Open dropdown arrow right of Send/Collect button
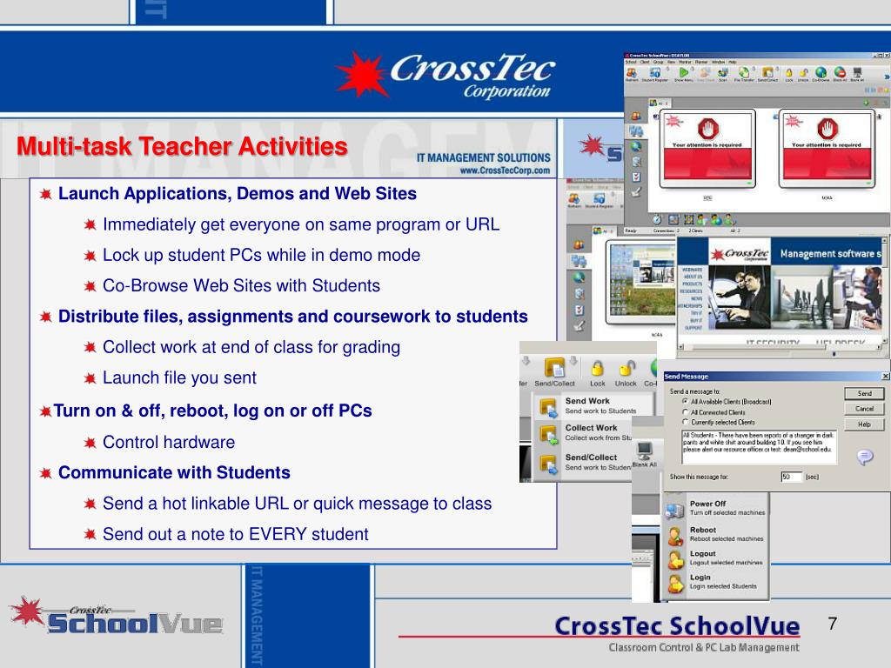 click(573, 360)
